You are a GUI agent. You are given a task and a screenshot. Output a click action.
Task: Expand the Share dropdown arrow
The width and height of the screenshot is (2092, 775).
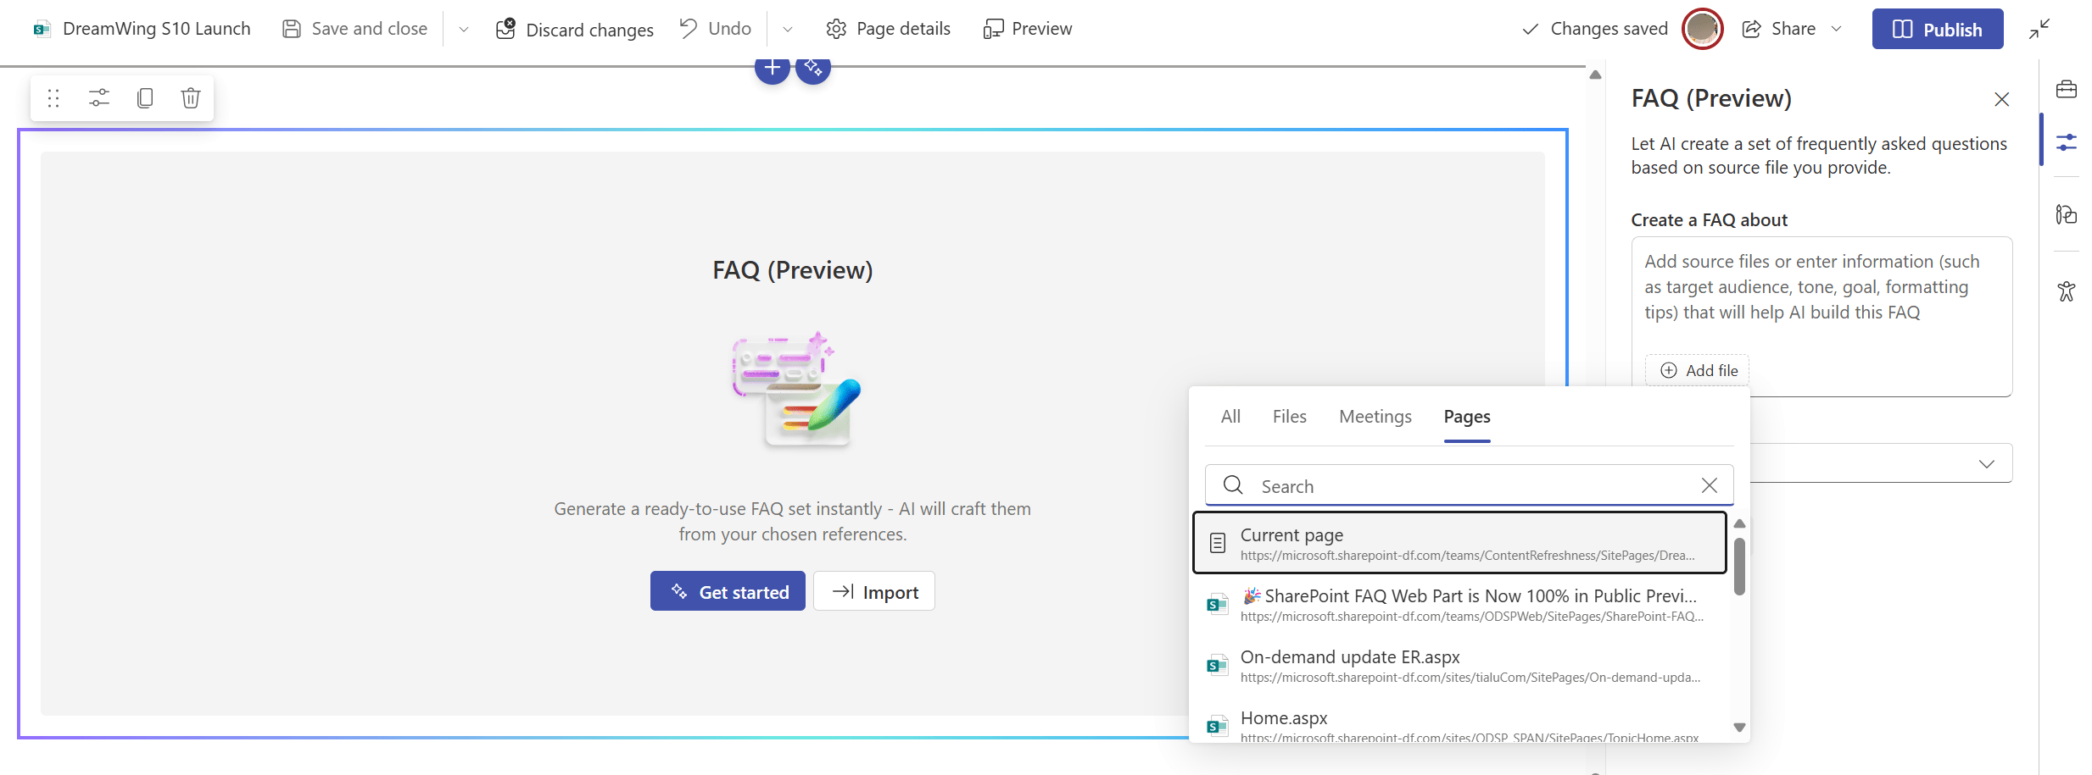pyautogui.click(x=1837, y=28)
